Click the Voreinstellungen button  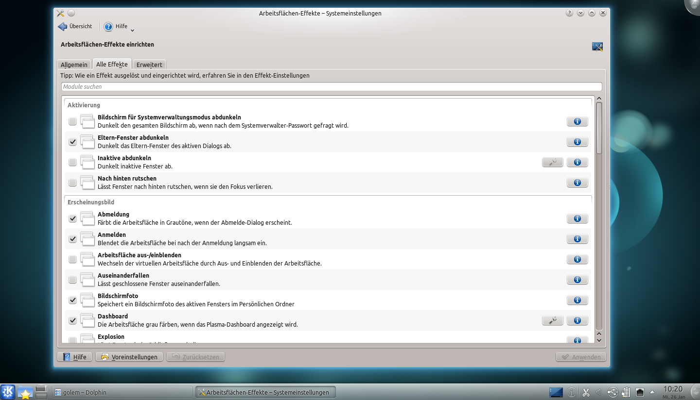(129, 356)
